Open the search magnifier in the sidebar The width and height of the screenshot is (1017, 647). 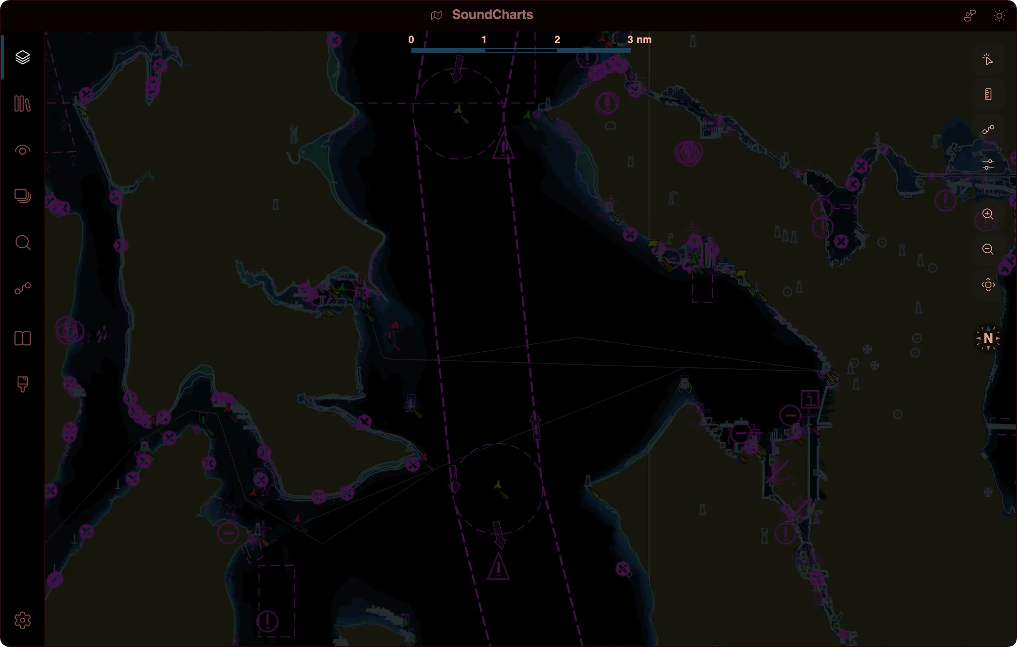pyautogui.click(x=22, y=243)
